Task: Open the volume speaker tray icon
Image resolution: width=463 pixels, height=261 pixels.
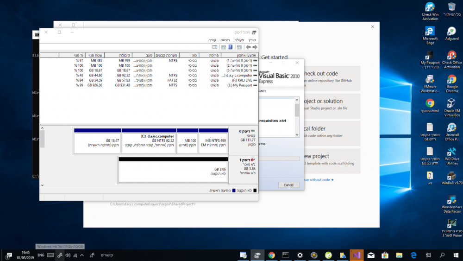Action: pos(68,255)
